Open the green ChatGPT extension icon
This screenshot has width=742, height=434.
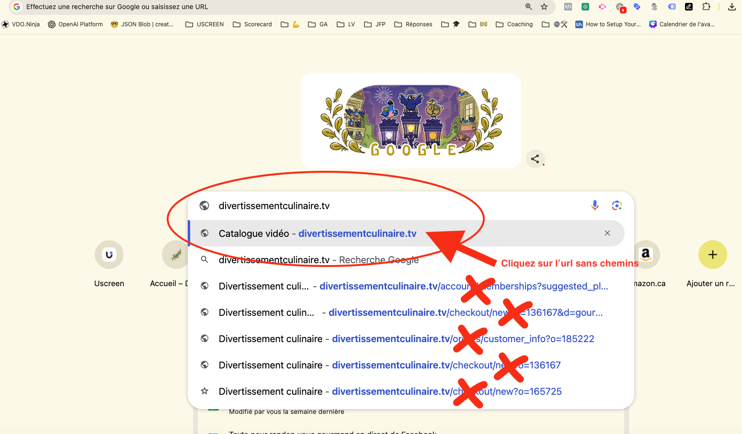(x=585, y=7)
